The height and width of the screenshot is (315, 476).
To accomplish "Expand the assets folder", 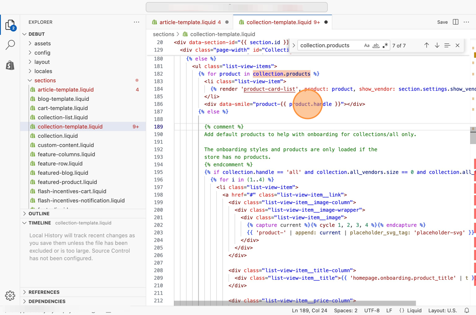I will click(x=42, y=43).
